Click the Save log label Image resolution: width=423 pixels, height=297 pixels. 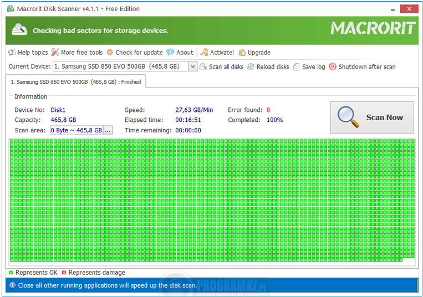pyautogui.click(x=313, y=67)
